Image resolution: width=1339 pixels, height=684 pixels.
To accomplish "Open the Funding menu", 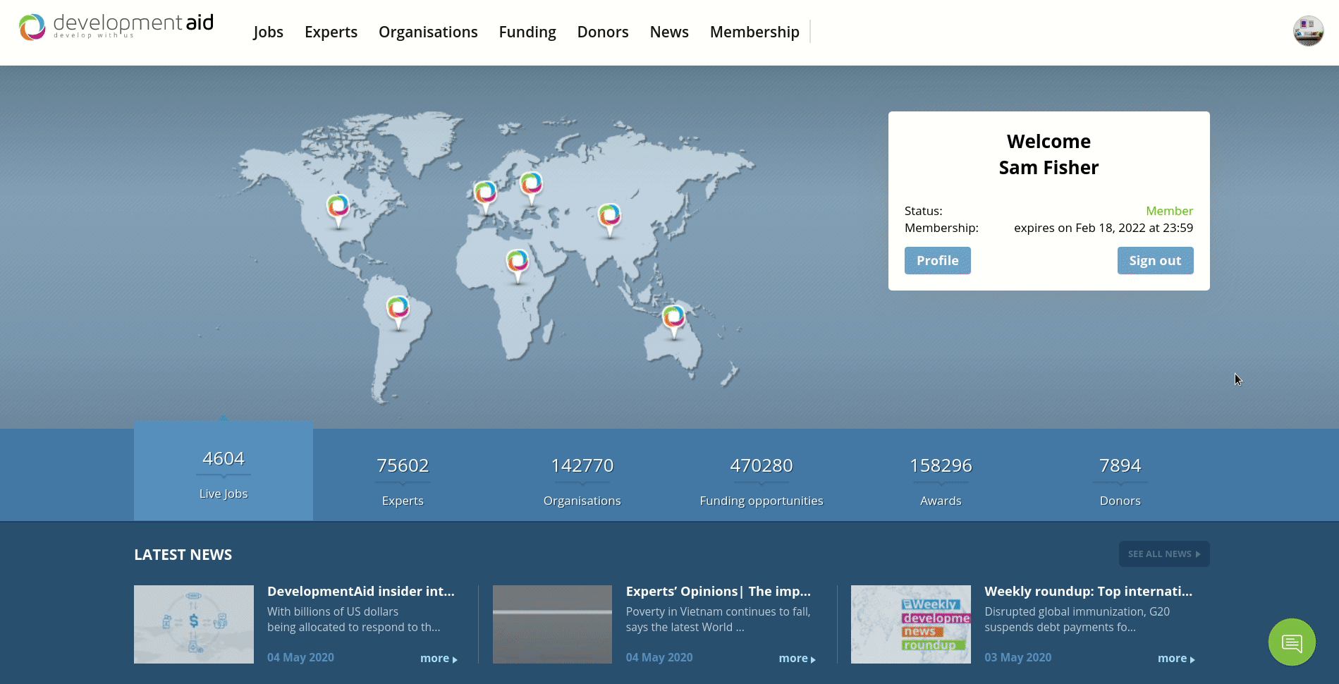I will 527,32.
